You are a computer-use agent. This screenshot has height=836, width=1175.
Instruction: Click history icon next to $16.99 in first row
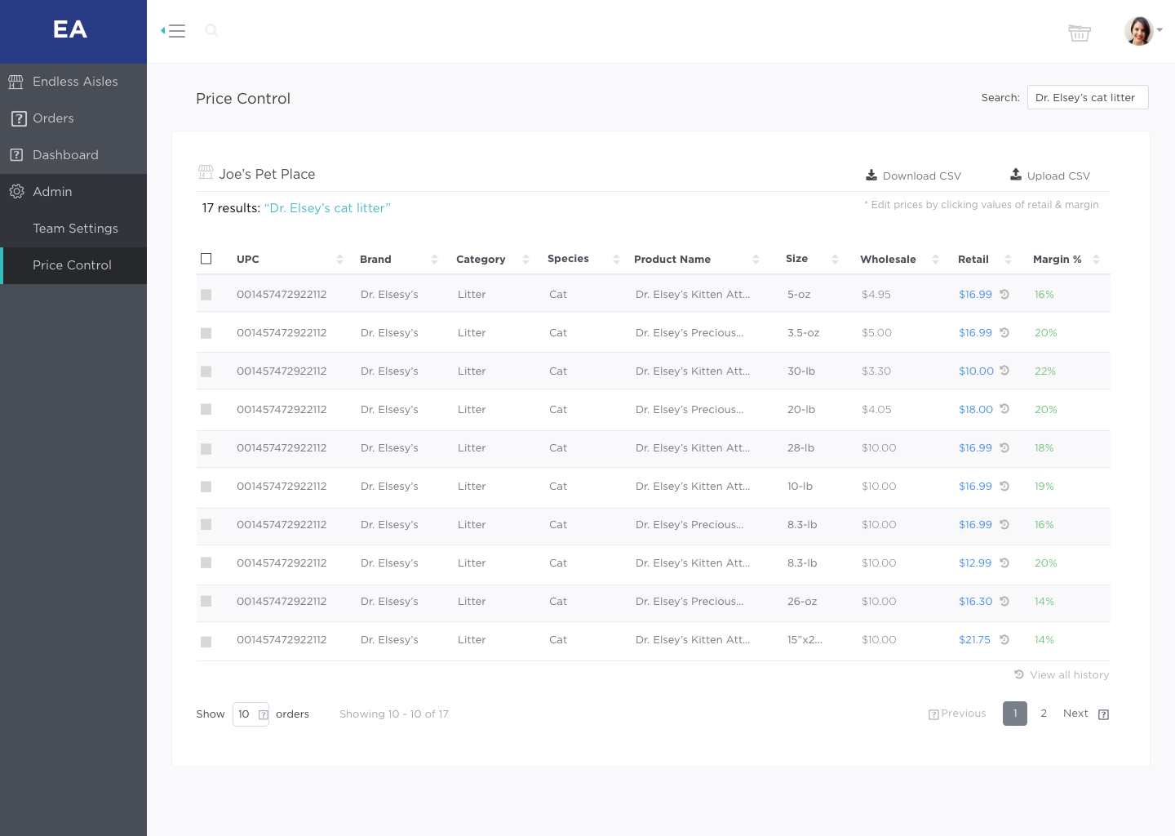1004,295
